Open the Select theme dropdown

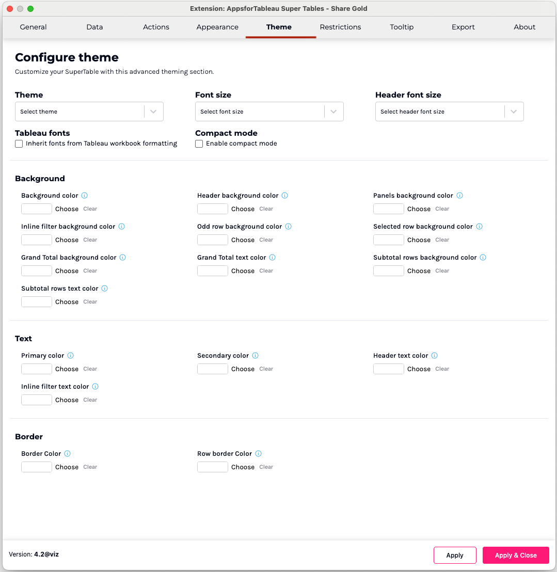click(89, 112)
